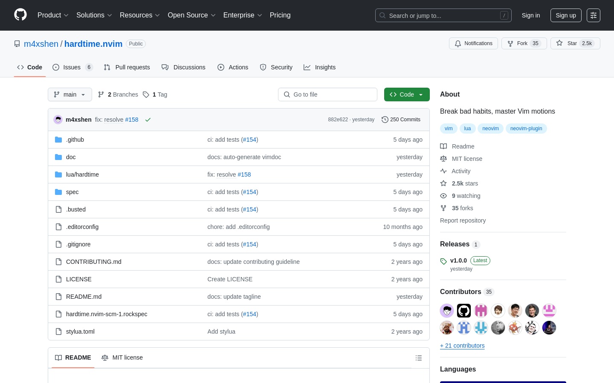The image size is (614, 383).
Task: Open commit hash 882e622
Action: [x=338, y=120]
